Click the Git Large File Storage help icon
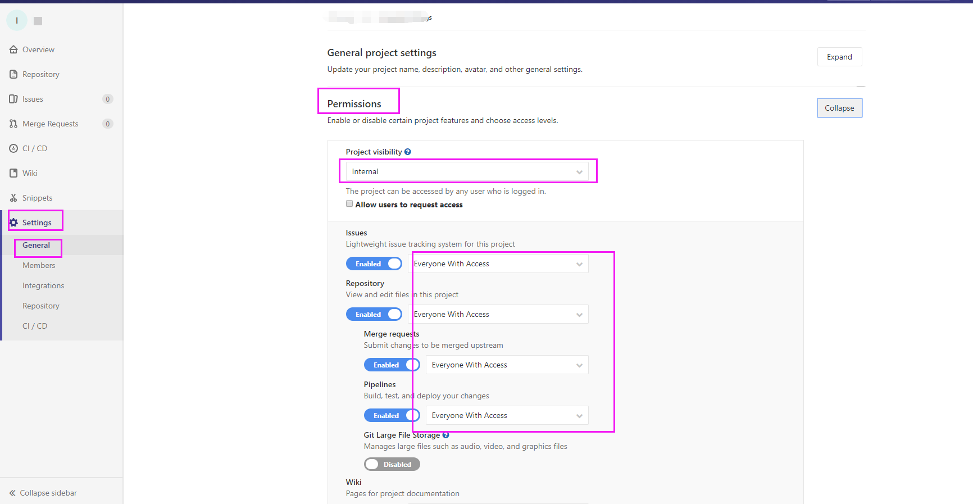Viewport: 973px width, 504px height. pos(445,435)
